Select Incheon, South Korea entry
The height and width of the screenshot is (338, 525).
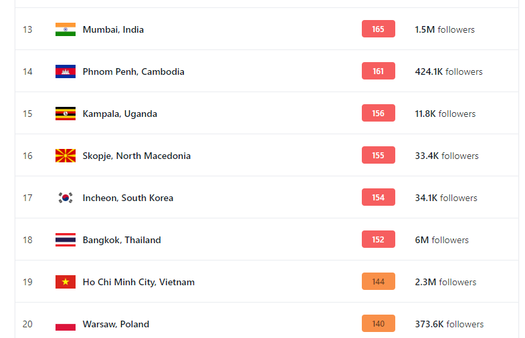(x=128, y=198)
